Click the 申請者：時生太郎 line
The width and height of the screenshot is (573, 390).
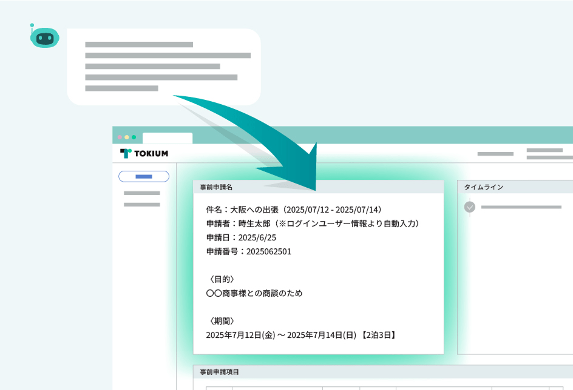coord(313,223)
